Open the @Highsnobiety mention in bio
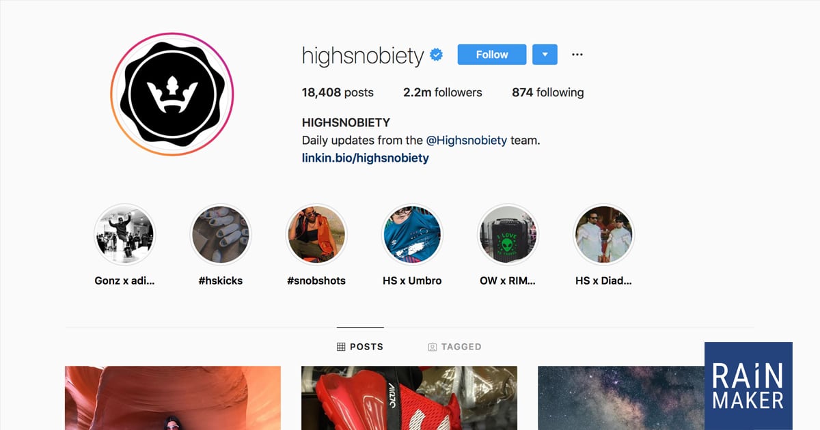This screenshot has width=820, height=430. pos(467,141)
